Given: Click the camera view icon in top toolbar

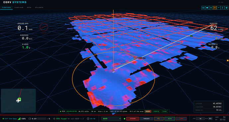Looking at the screenshot, I should tap(203, 8).
